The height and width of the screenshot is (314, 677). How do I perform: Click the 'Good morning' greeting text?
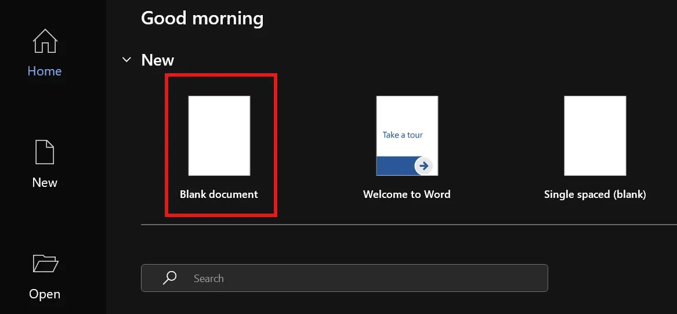click(x=202, y=18)
